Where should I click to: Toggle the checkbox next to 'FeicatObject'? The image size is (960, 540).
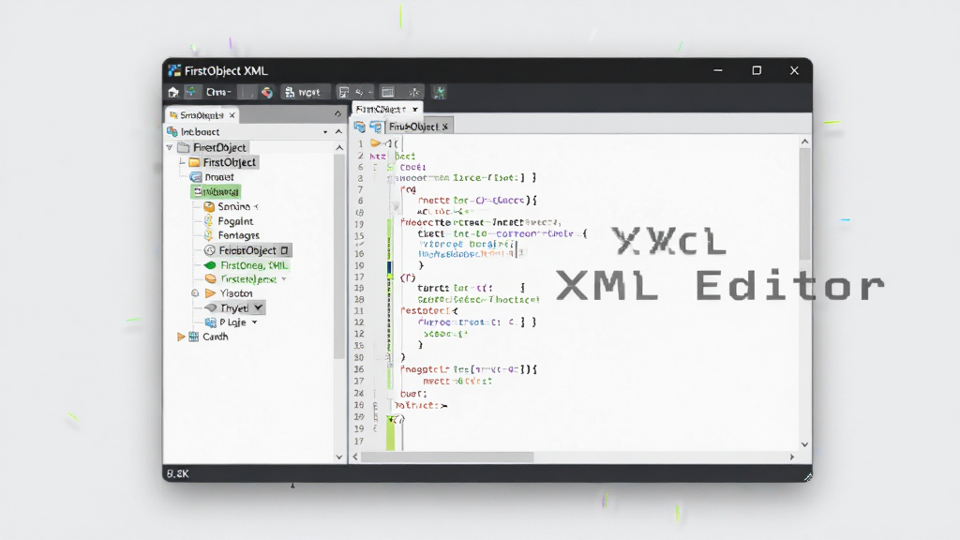point(284,250)
